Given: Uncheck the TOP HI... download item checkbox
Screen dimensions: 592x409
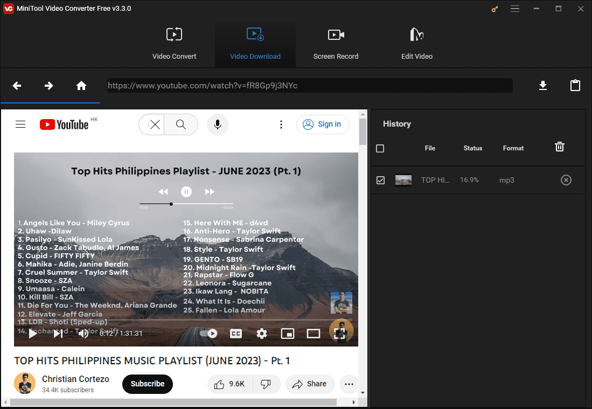Looking at the screenshot, I should [380, 181].
